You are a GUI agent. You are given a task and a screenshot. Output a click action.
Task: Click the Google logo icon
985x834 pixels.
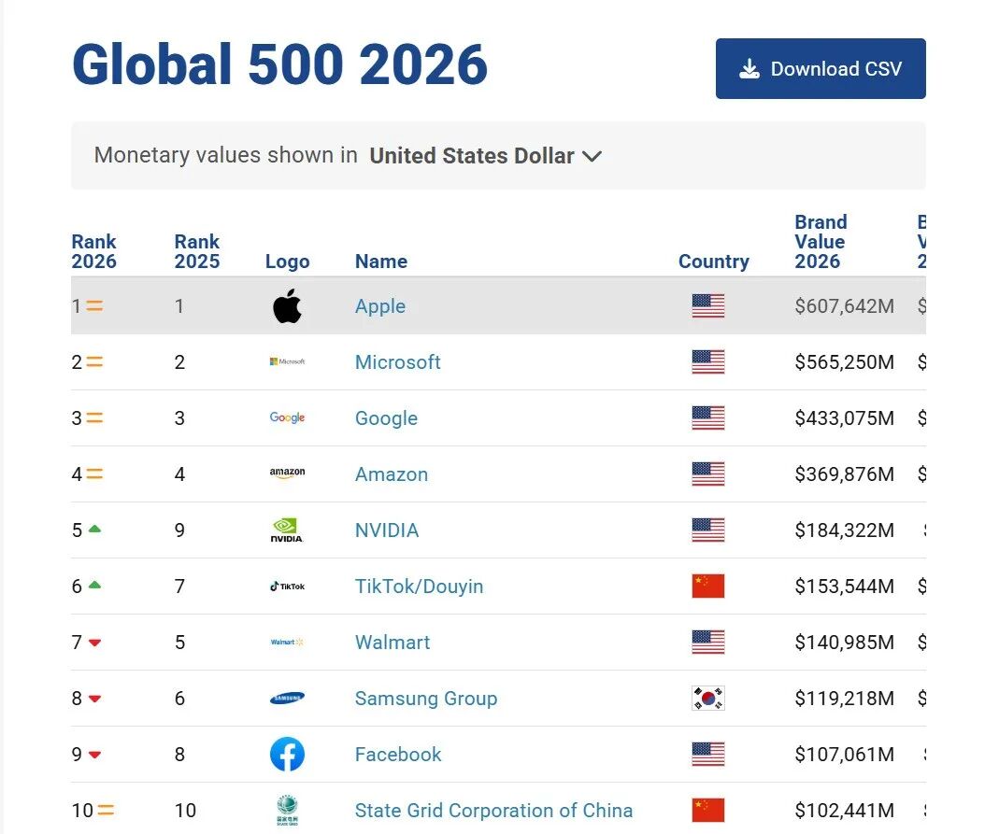pyautogui.click(x=287, y=417)
